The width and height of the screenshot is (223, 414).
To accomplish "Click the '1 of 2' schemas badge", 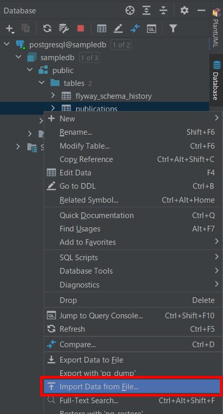I will point(121,45).
